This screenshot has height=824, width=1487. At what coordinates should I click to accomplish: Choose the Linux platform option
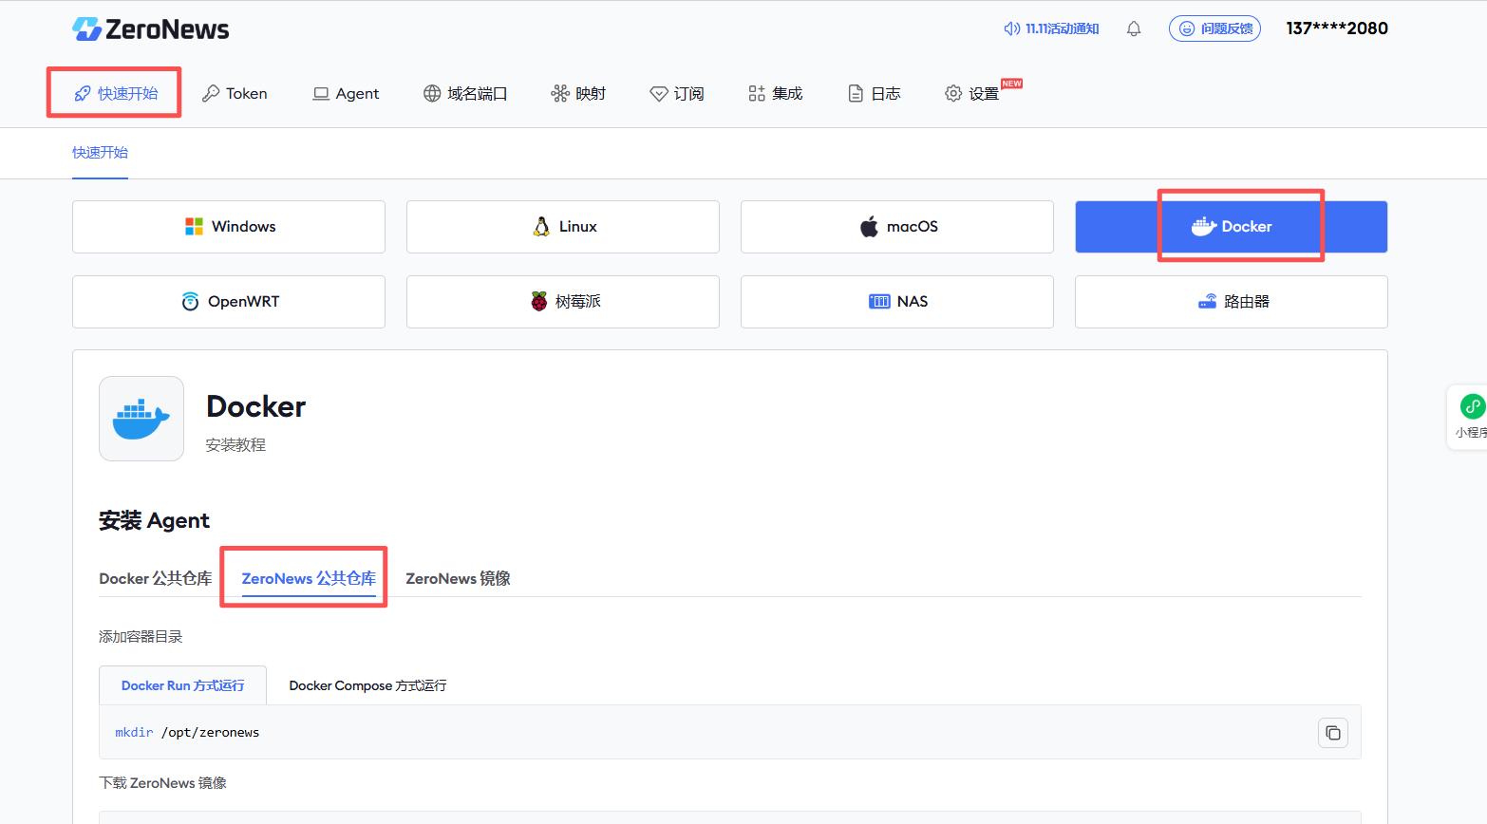(x=563, y=227)
